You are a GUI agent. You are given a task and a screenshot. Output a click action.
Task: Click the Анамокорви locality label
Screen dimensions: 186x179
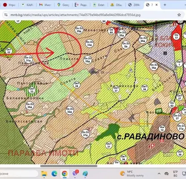(x=124, y=86)
